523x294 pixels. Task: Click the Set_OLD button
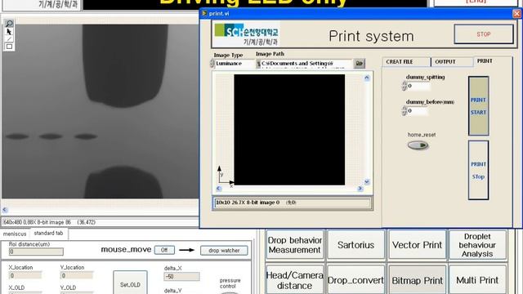pyautogui.click(x=130, y=283)
